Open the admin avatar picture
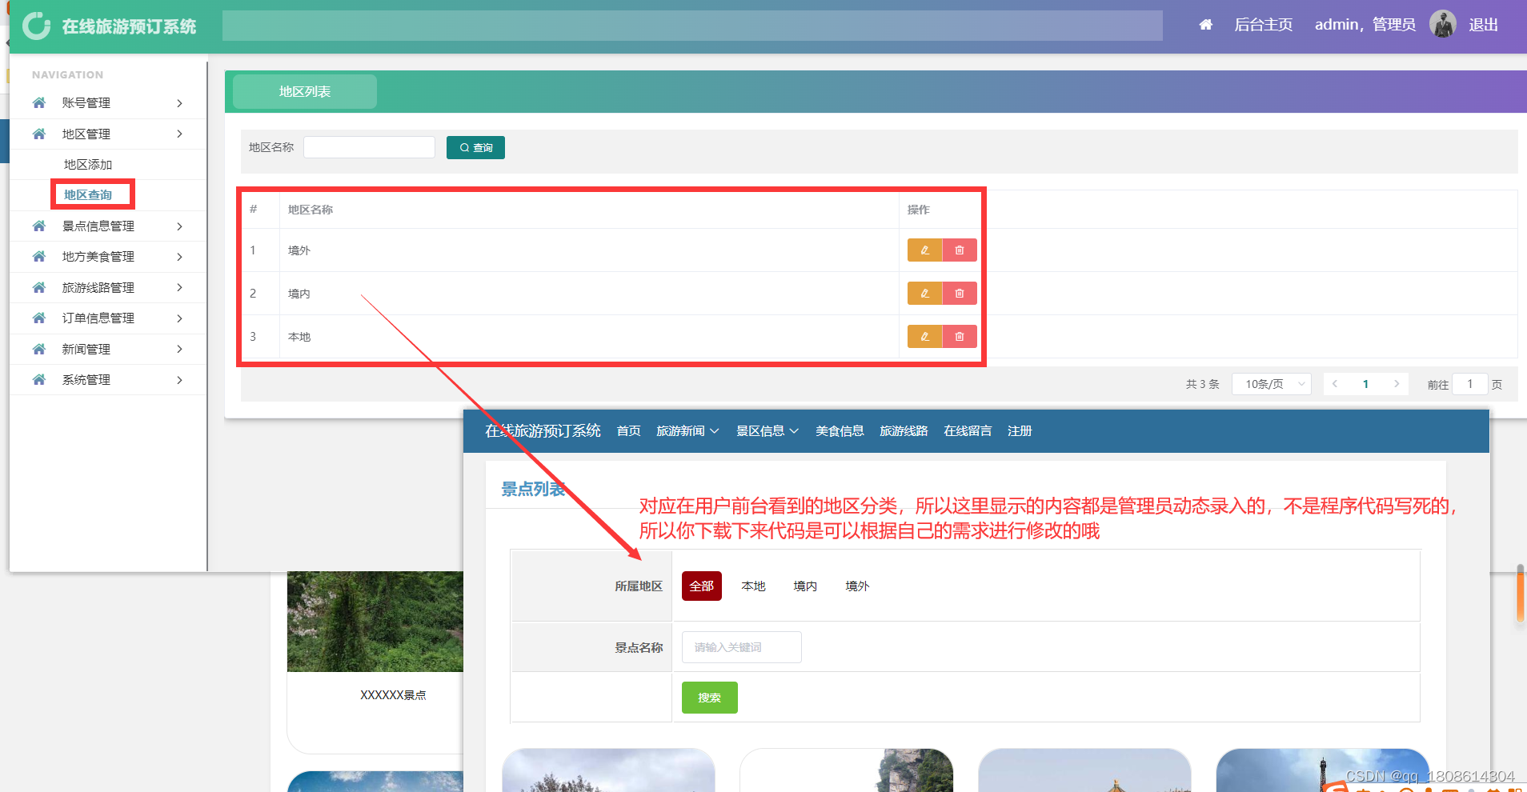This screenshot has height=792, width=1527. 1443,24
